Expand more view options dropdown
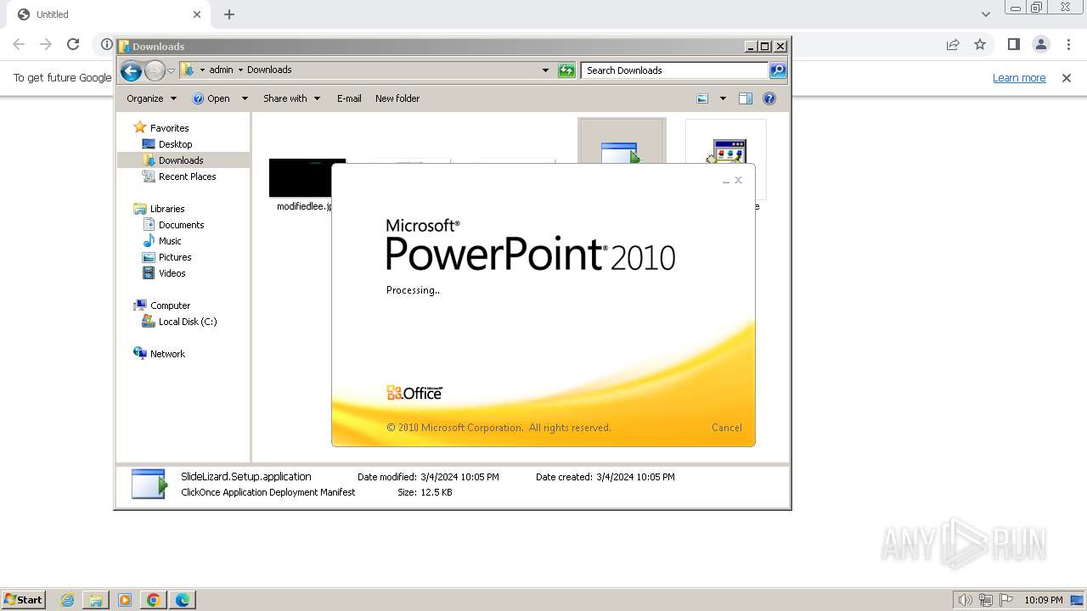The width and height of the screenshot is (1087, 611). [723, 98]
